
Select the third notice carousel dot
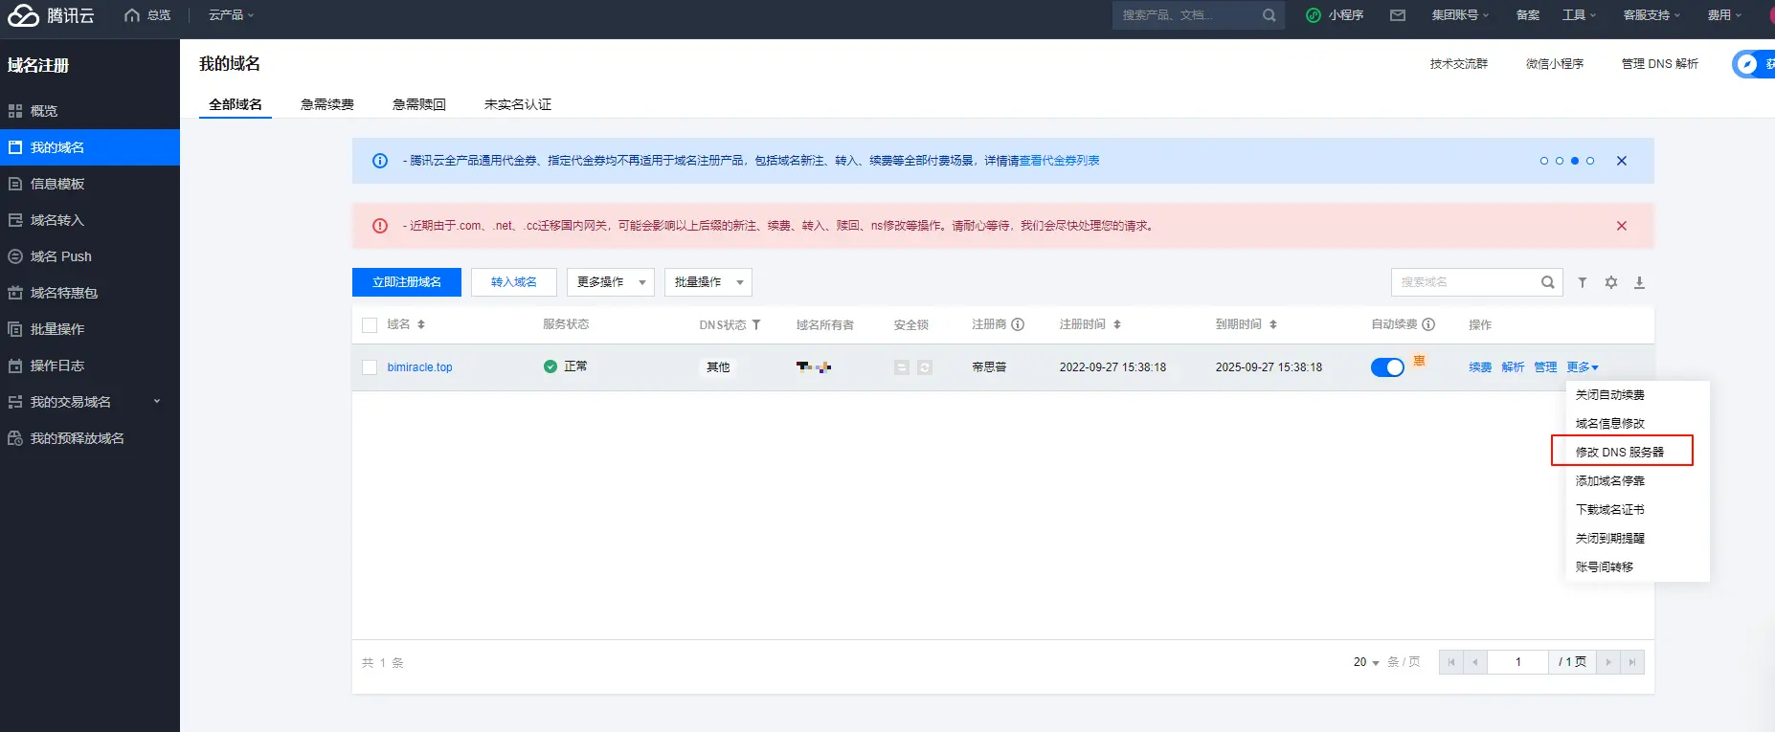[1575, 161]
